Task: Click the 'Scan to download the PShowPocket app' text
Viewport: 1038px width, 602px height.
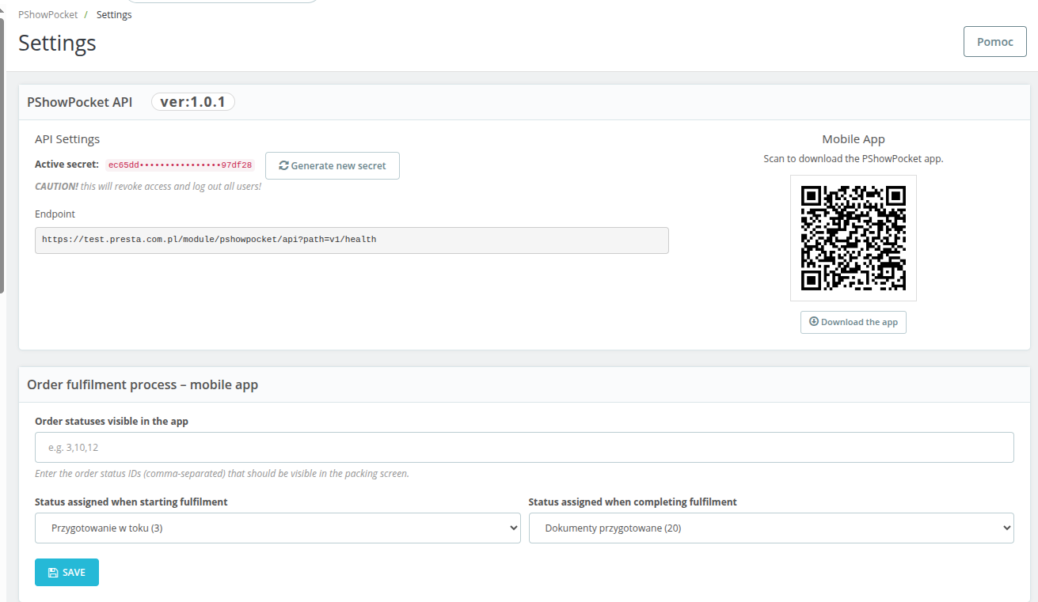Action: point(854,158)
